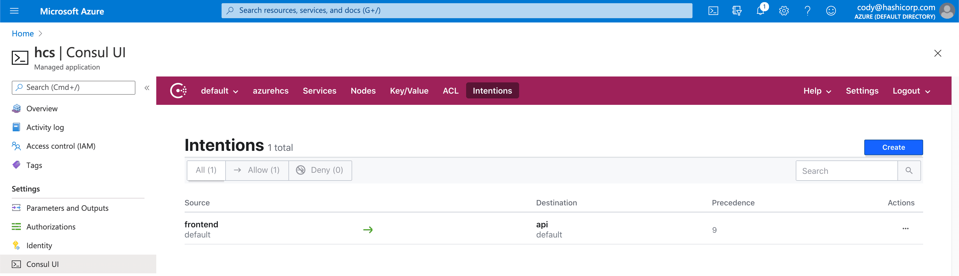Open the feedback smiley icon
This screenshot has width=959, height=276.
click(831, 11)
